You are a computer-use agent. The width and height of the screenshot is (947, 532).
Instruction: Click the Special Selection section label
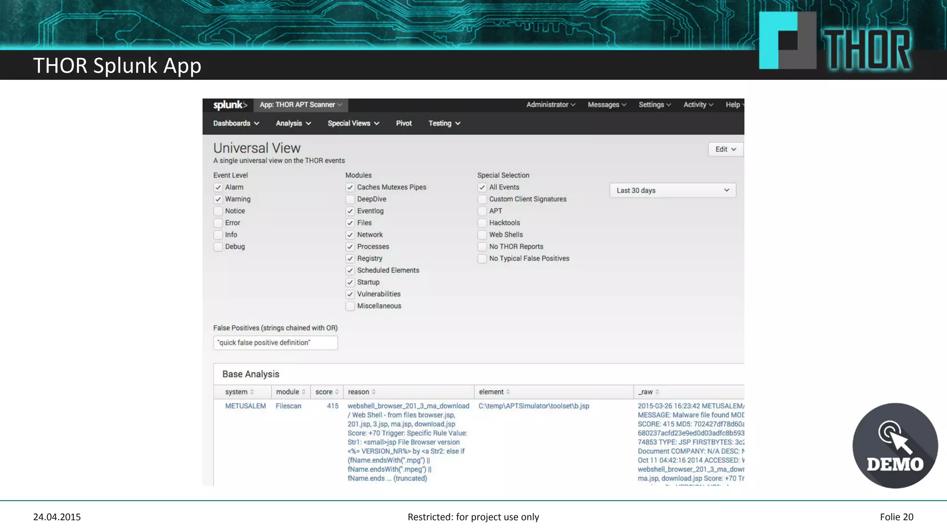click(x=503, y=175)
